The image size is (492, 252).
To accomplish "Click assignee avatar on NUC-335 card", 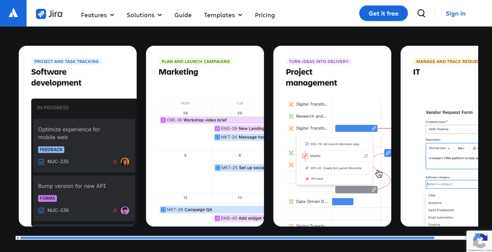I will 125,162.
